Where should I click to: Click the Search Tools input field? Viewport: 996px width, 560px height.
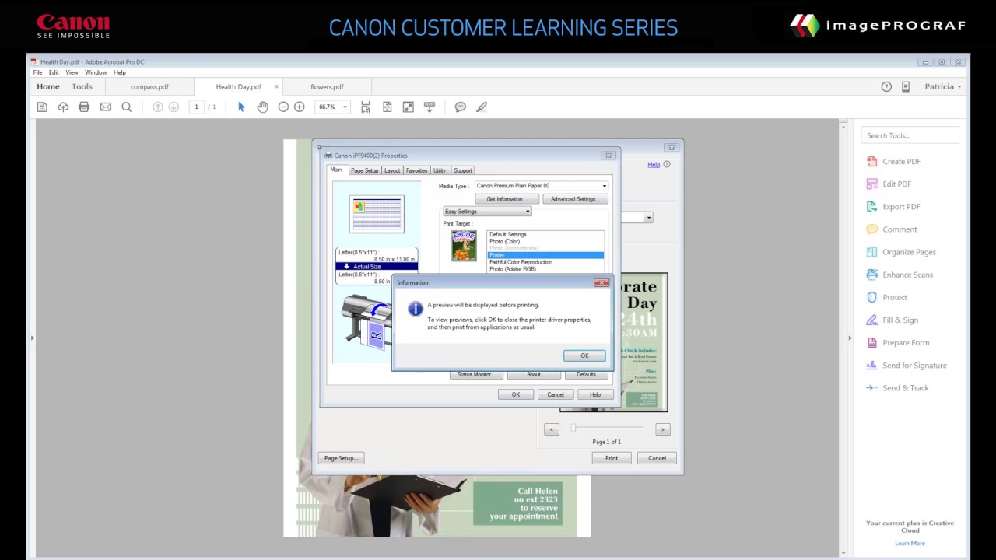click(x=910, y=135)
